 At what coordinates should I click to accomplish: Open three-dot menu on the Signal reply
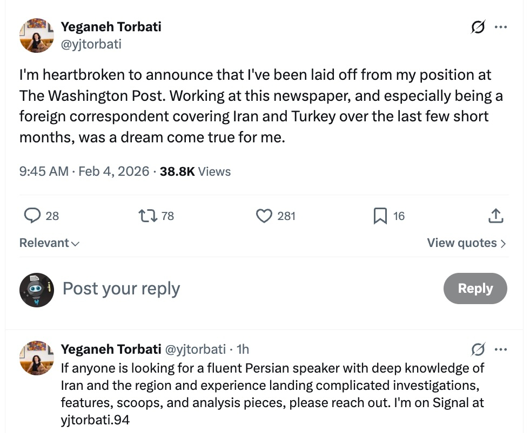click(501, 349)
